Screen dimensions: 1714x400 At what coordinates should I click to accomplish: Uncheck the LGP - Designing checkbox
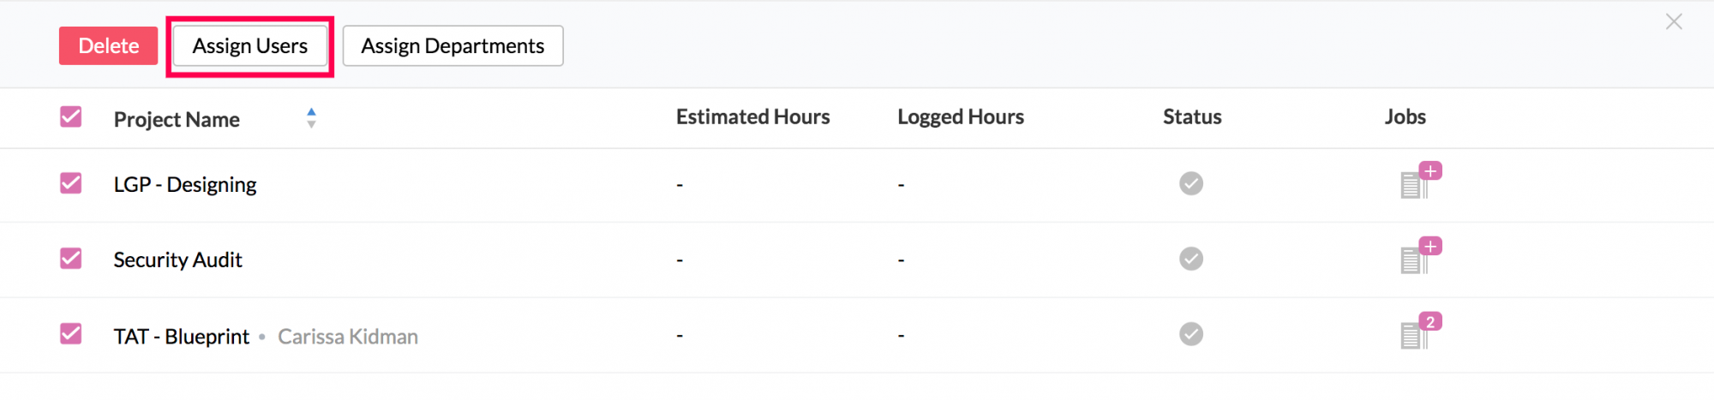pos(71,183)
